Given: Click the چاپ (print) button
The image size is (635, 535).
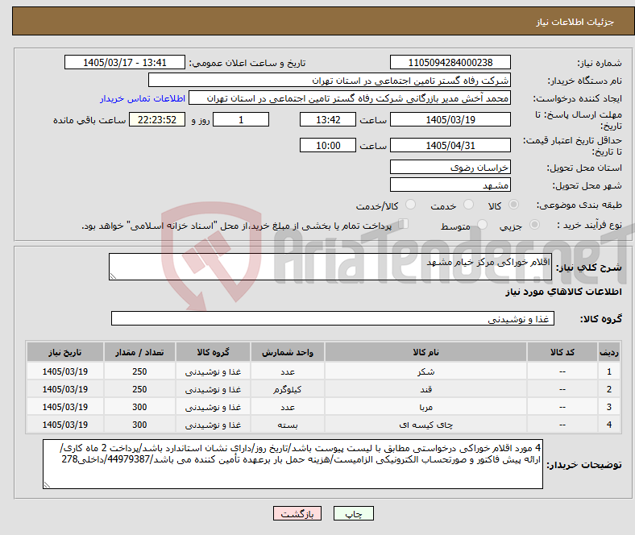Looking at the screenshot, I should click(353, 513).
